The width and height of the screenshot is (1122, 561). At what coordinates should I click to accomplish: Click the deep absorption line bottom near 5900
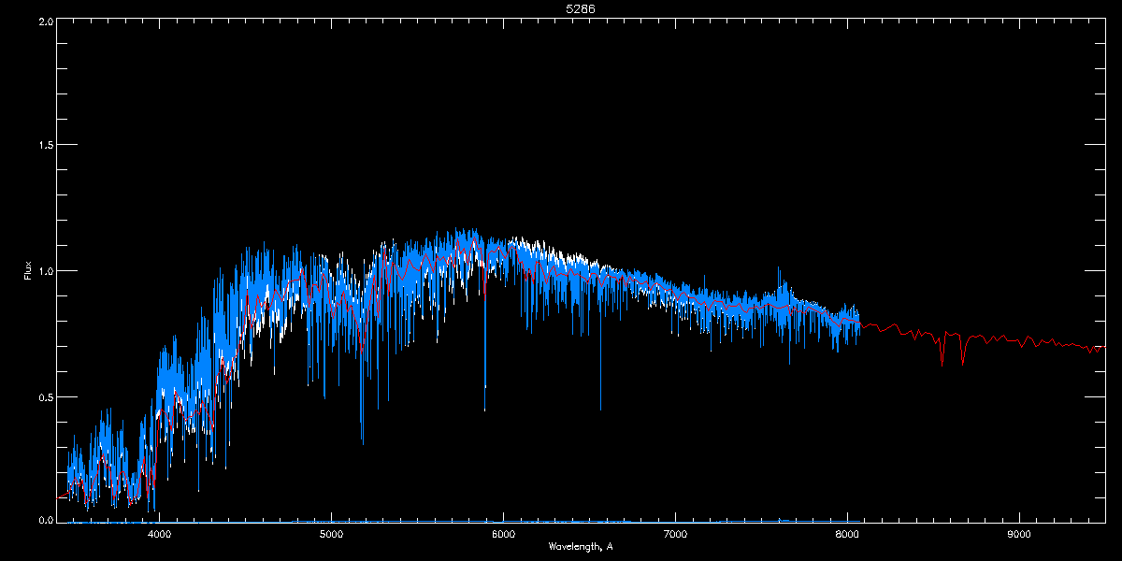pos(484,410)
